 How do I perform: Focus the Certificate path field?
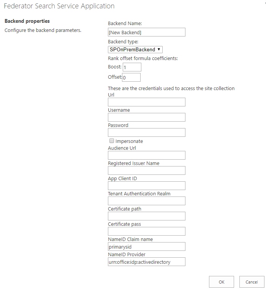[x=146, y=216]
